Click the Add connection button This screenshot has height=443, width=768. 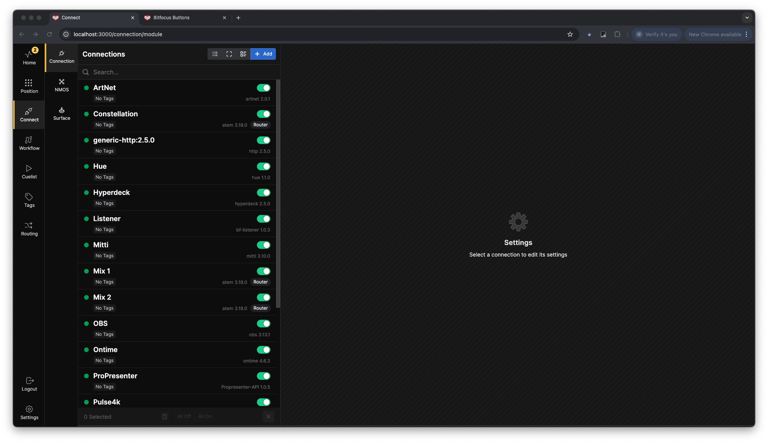(263, 54)
